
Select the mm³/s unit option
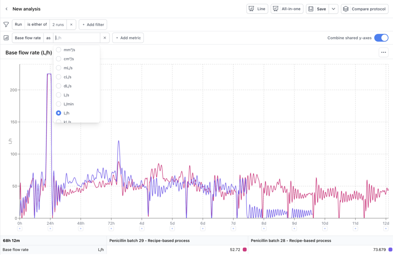click(x=59, y=50)
